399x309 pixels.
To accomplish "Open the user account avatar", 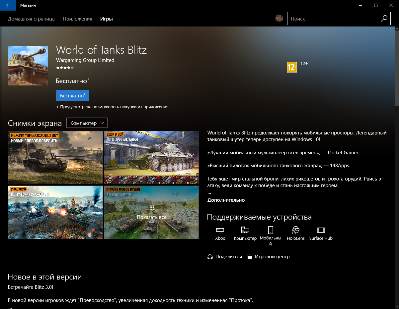I will [279, 19].
